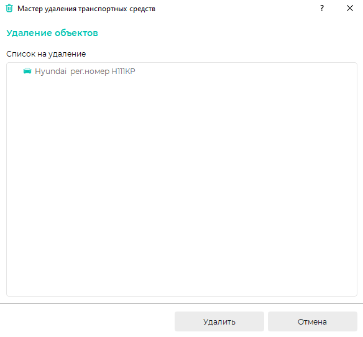Click empty title bar space before help icon
Screen dimensions: 363x337
tap(236, 9)
